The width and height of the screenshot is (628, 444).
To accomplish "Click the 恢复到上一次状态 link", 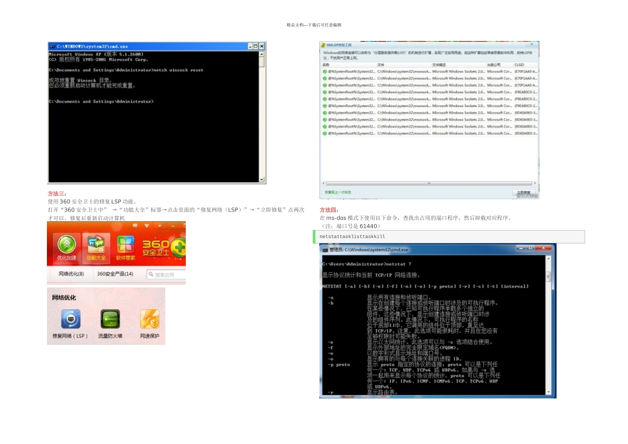I will pyautogui.click(x=338, y=193).
